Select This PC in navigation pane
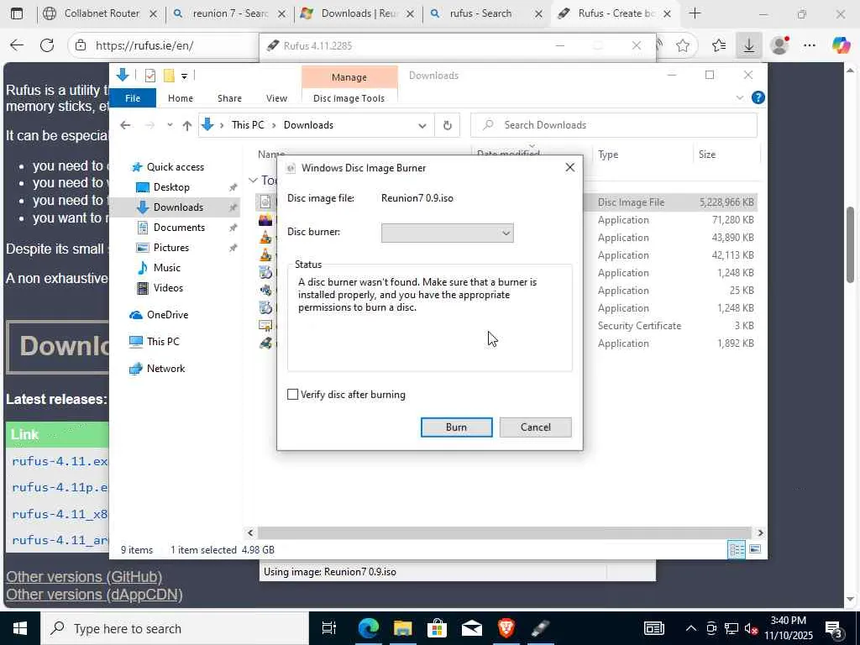 (x=163, y=341)
